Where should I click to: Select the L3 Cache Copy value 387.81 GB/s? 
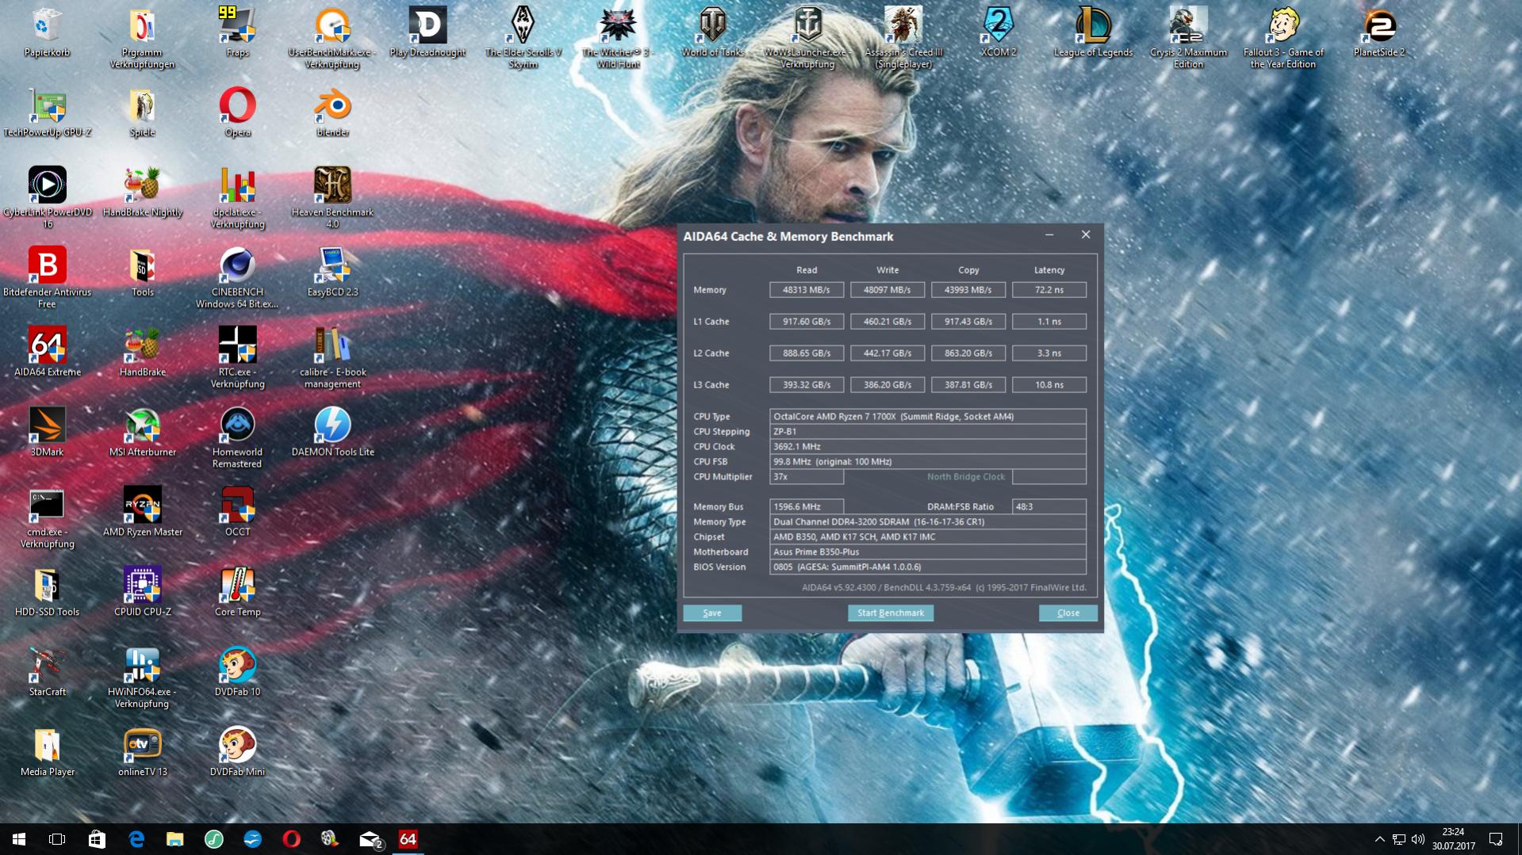968,385
